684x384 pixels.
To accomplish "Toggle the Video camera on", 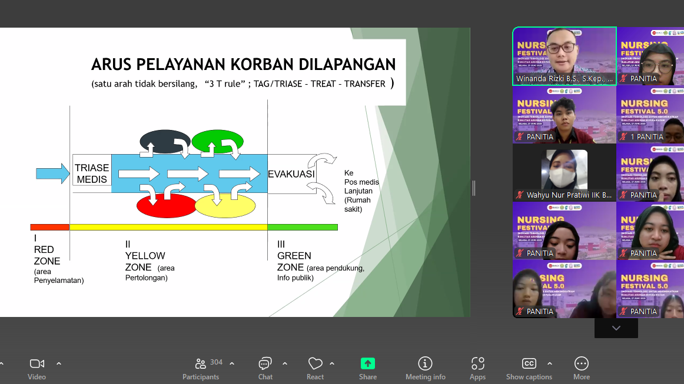I will coord(36,369).
